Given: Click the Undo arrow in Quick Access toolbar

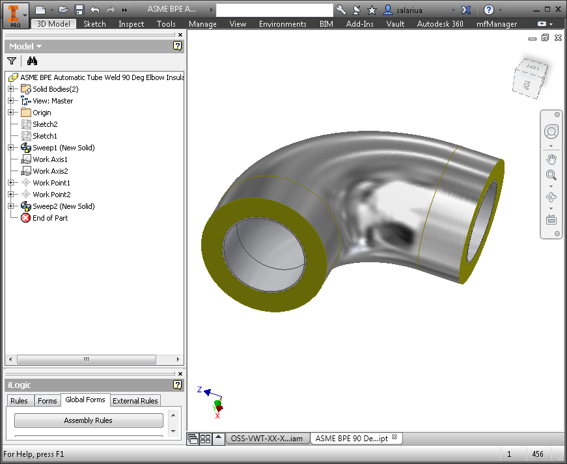Looking at the screenshot, I should pyautogui.click(x=94, y=9).
